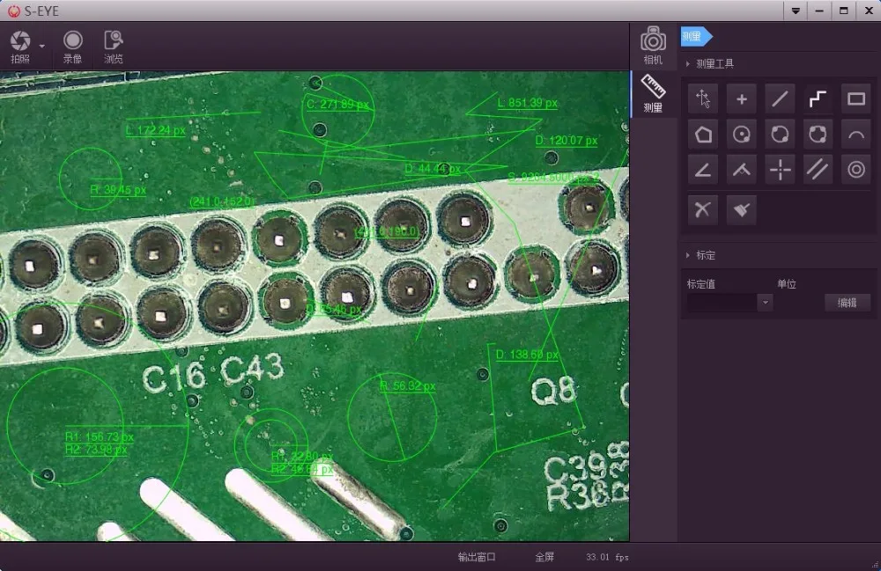
Task: Maximize the S-EYE window
Action: point(844,11)
